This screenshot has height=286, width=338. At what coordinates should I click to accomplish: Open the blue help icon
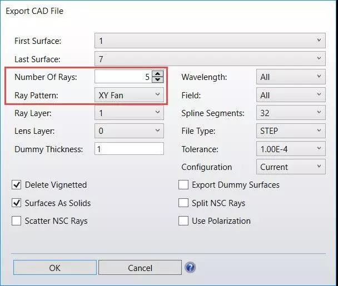tap(190, 268)
